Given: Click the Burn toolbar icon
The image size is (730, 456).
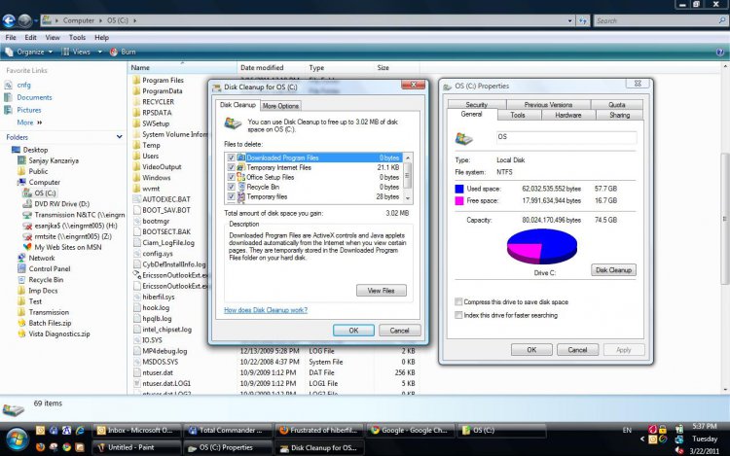Looking at the screenshot, I should [113, 53].
